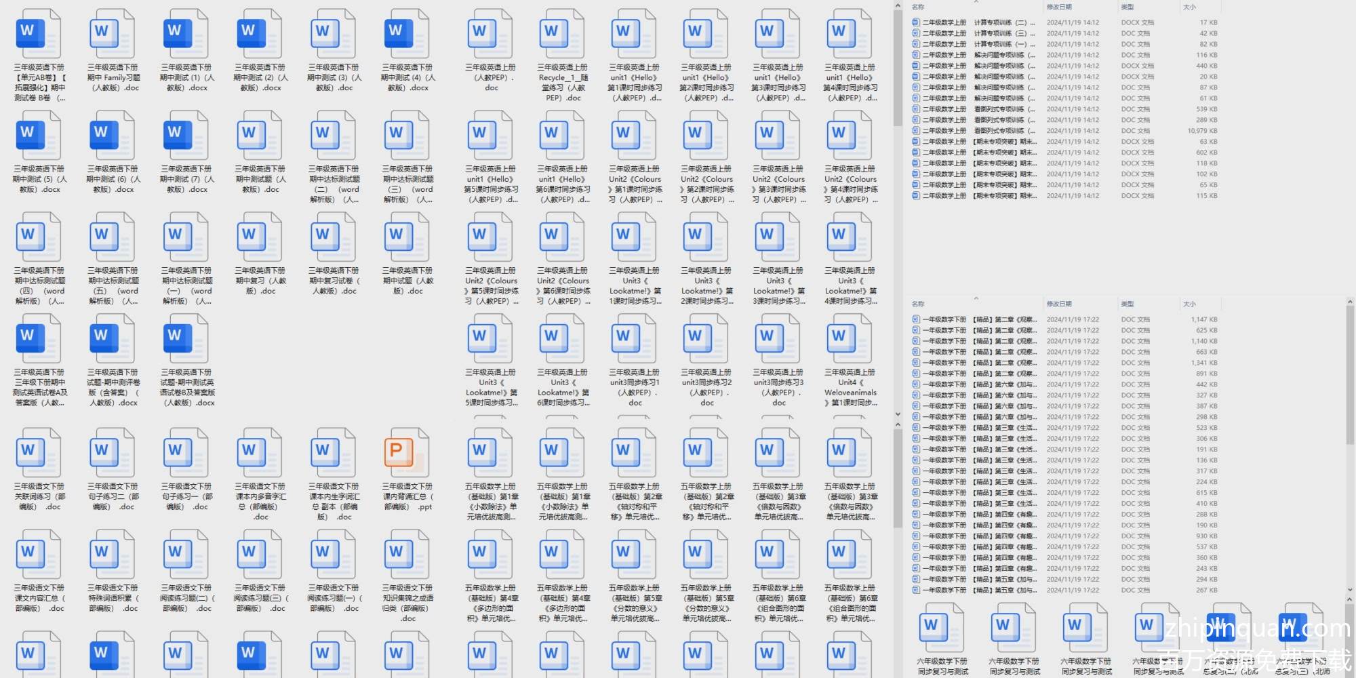1356x678 pixels.
Task: Click the 关联词练习 Word file icon
Action: click(39, 452)
